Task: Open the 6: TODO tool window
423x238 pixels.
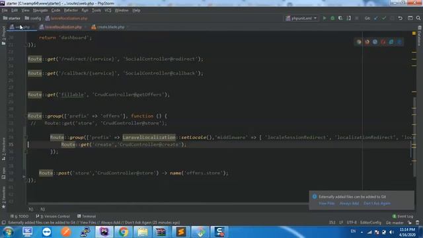Action: [19, 216]
